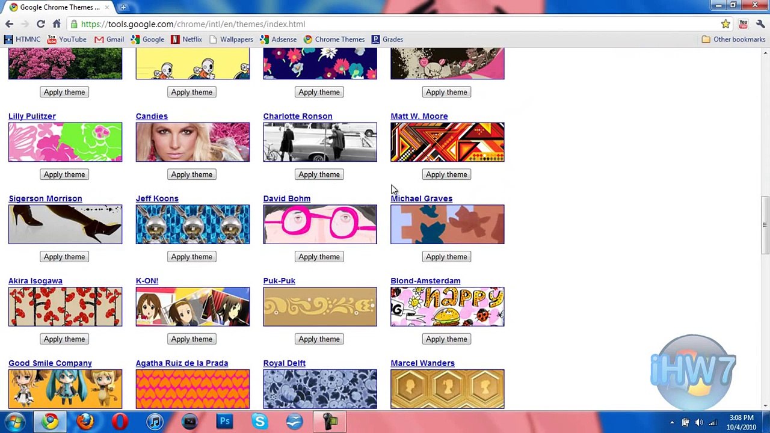The width and height of the screenshot is (770, 433).
Task: Open the home page icon
Action: point(57,24)
